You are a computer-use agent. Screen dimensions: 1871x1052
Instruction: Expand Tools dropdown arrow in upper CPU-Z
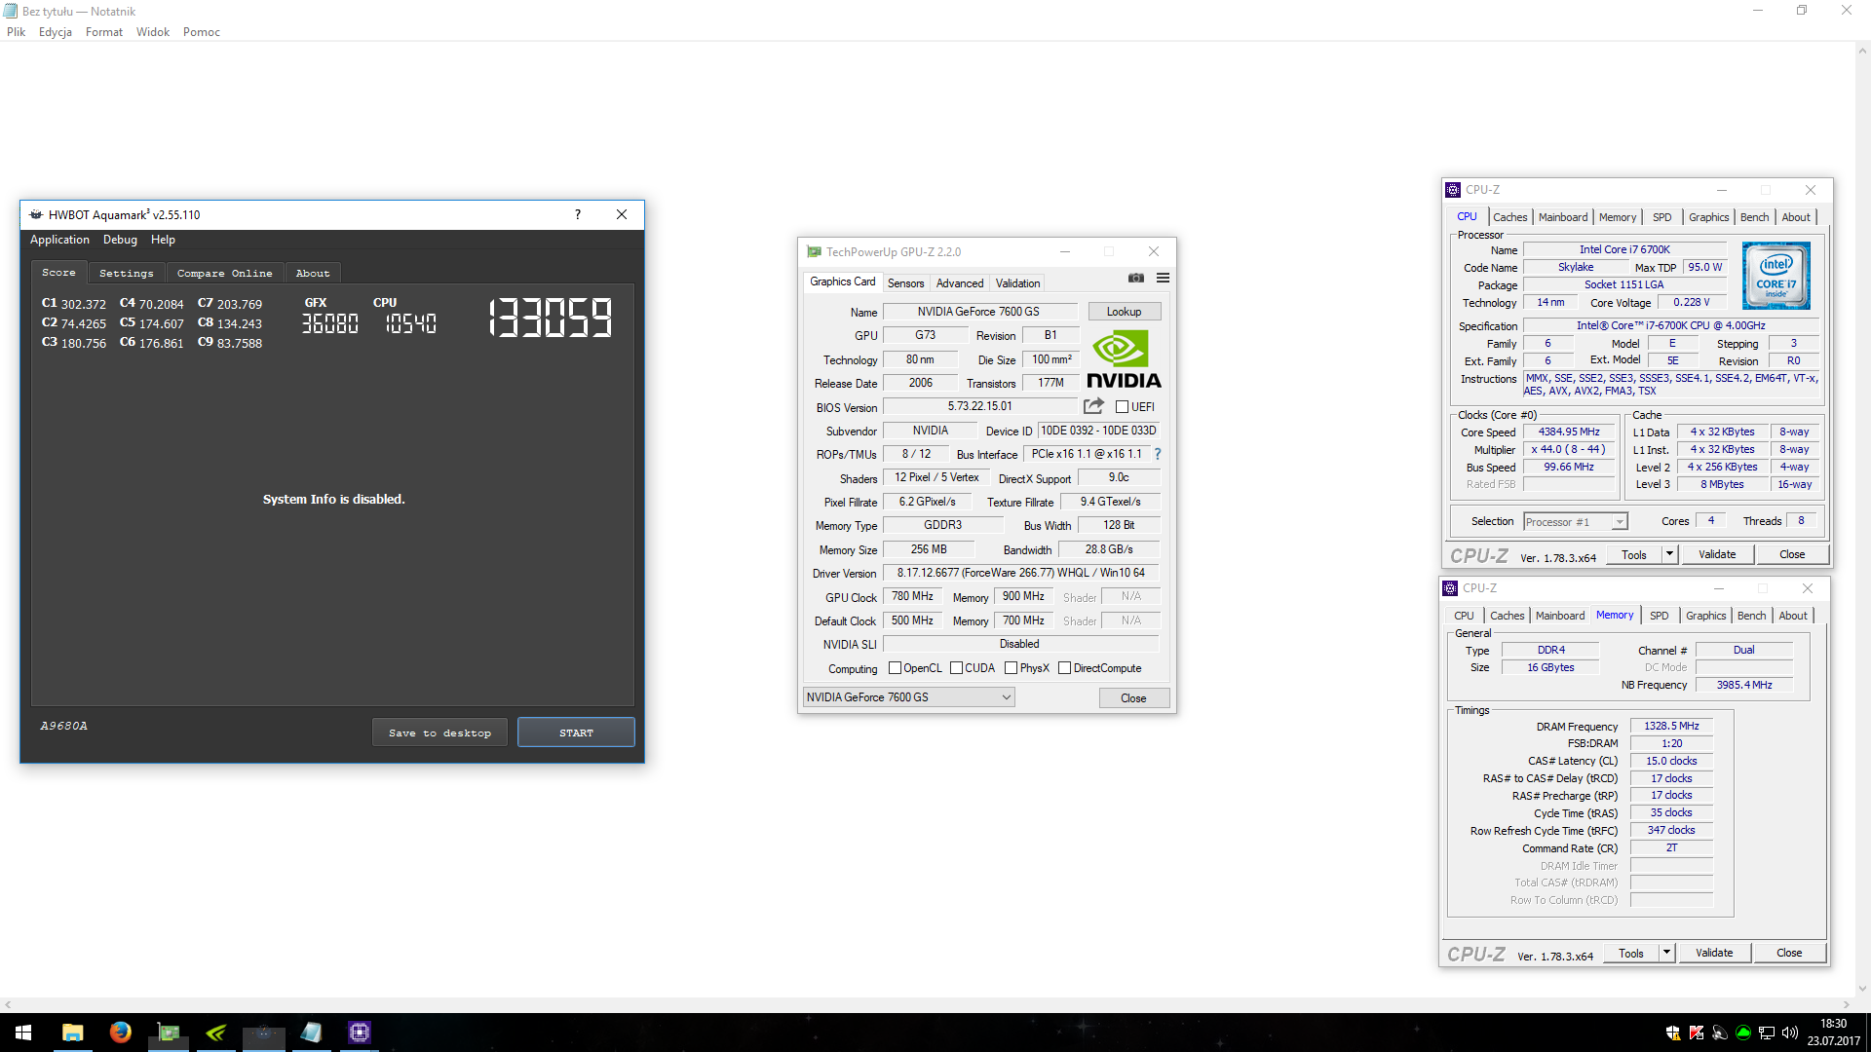[x=1669, y=554]
